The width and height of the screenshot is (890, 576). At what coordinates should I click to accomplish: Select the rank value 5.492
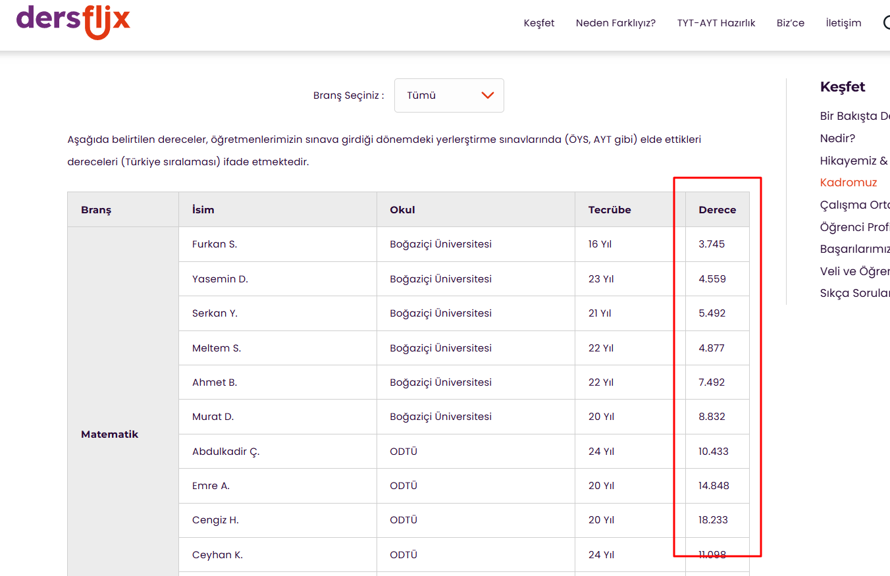coord(712,313)
